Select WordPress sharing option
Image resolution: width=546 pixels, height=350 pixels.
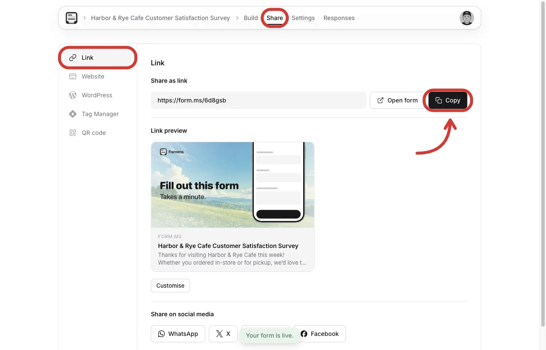[x=98, y=95]
